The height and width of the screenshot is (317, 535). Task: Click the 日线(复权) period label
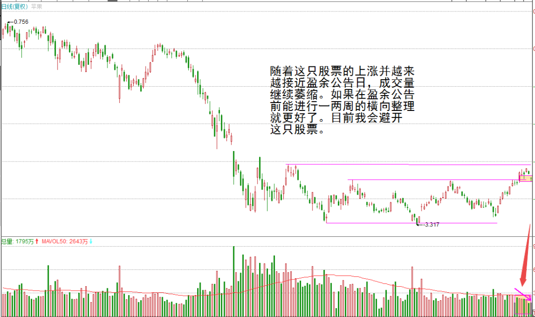14,6
